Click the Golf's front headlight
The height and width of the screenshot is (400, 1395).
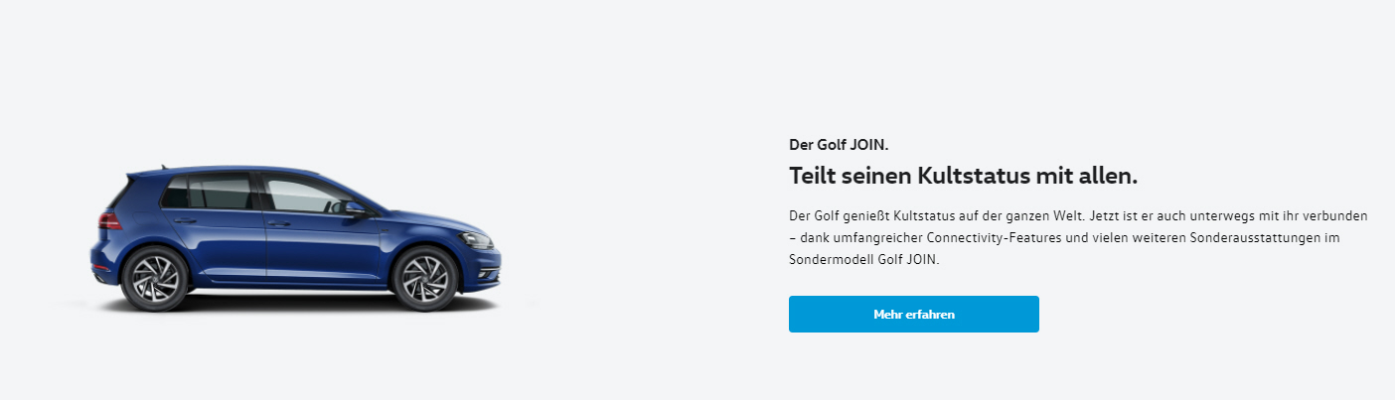(476, 240)
